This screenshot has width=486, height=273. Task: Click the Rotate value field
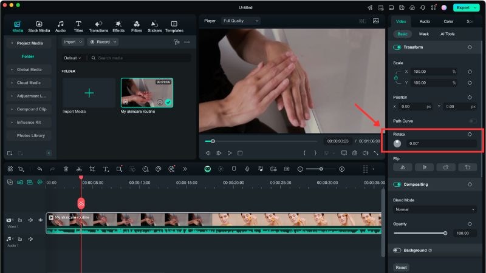tap(442, 144)
